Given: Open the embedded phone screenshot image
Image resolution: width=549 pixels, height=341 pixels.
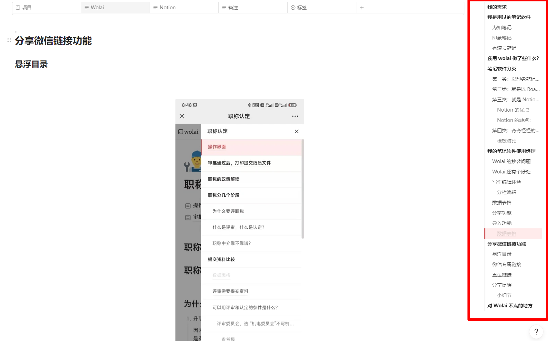Looking at the screenshot, I should click(240, 220).
